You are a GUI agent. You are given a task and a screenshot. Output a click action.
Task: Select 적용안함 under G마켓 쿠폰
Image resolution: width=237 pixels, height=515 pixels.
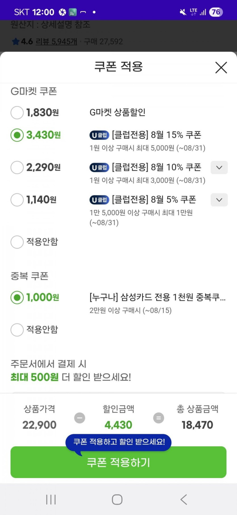coord(17,242)
